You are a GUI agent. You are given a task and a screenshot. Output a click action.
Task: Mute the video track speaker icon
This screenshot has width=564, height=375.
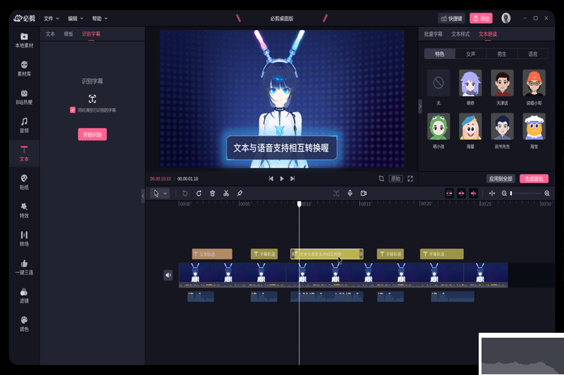pyautogui.click(x=168, y=275)
